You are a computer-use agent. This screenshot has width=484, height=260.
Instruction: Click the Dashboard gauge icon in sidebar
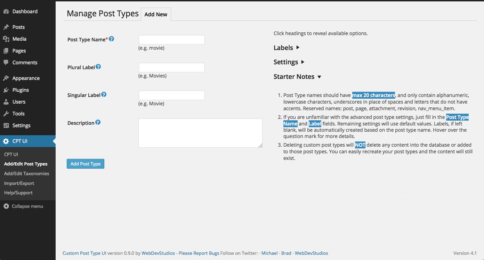point(6,11)
